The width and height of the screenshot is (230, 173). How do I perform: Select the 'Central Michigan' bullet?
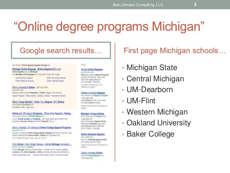pos(155,78)
